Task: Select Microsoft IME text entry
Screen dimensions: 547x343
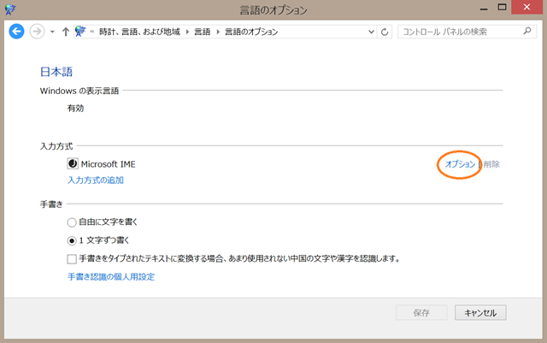Action: click(109, 164)
